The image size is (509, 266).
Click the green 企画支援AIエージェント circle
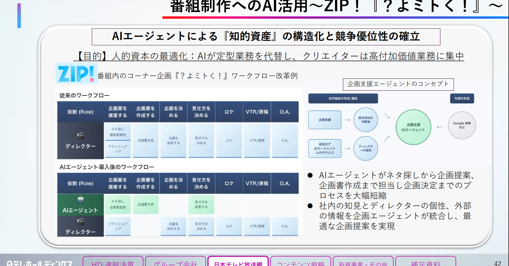coord(413,127)
